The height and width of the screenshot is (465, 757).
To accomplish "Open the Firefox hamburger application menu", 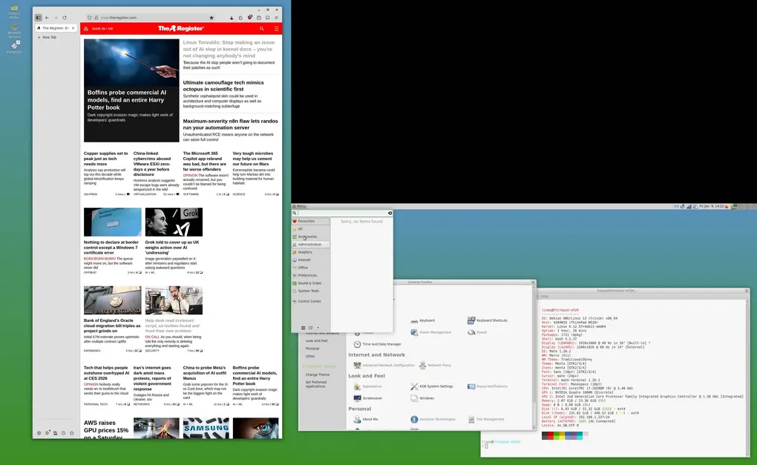I will (275, 18).
